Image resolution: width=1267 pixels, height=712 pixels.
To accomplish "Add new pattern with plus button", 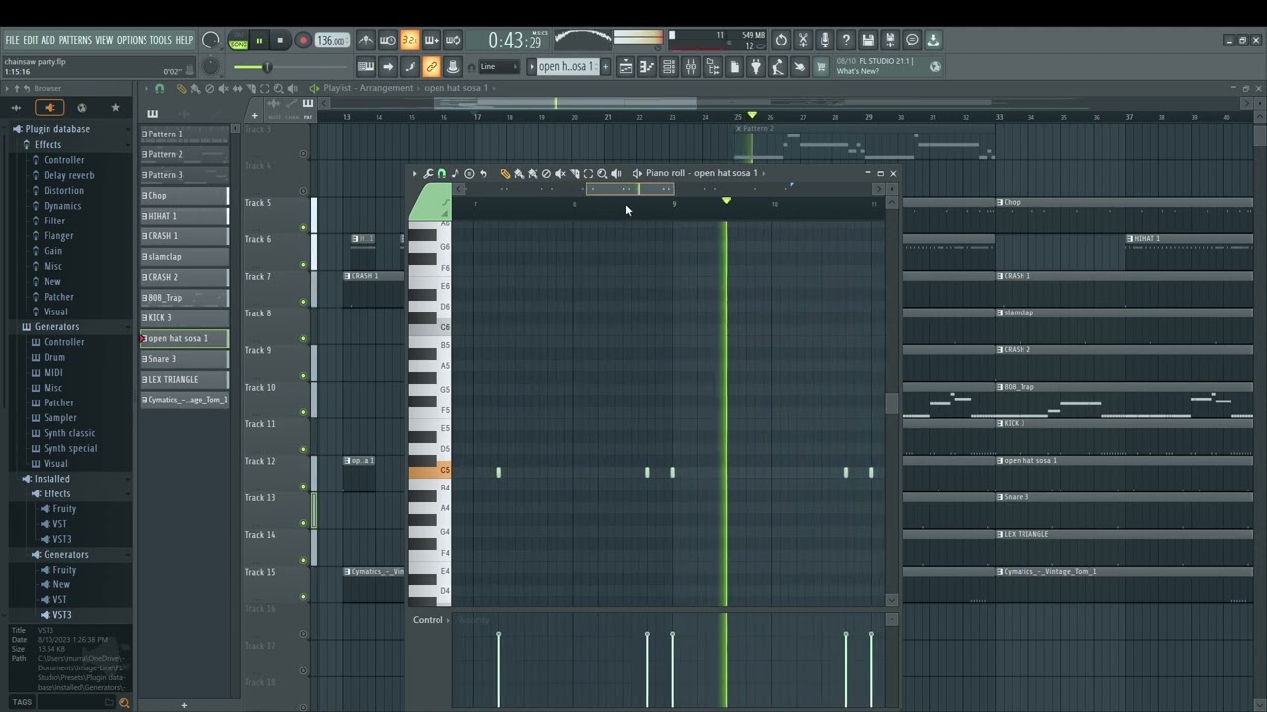I will coord(605,67).
